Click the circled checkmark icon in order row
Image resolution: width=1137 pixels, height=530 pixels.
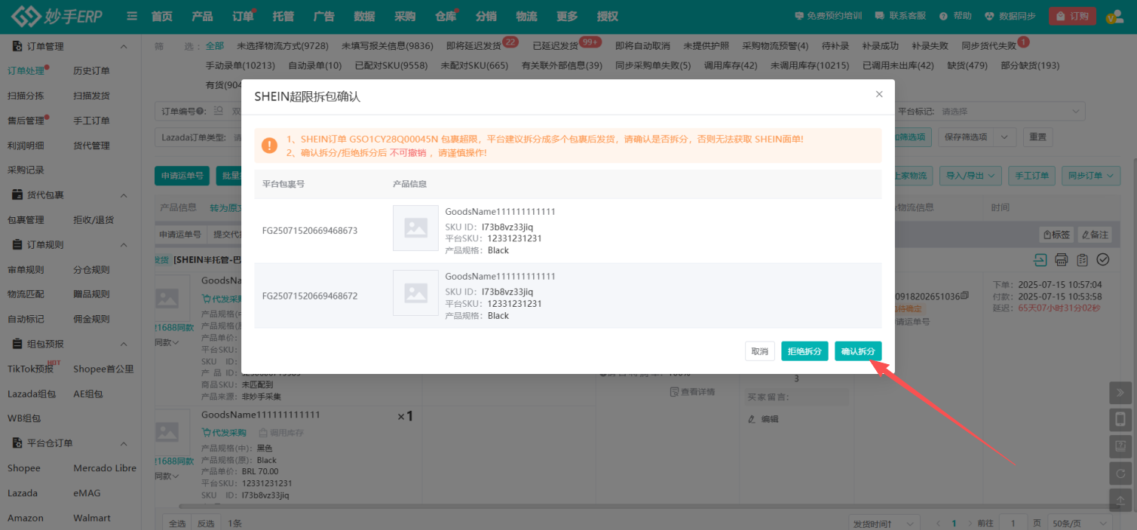(1102, 260)
